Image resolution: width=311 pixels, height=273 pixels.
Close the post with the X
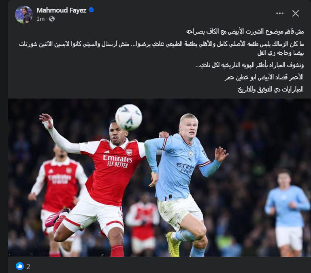pos(295,13)
